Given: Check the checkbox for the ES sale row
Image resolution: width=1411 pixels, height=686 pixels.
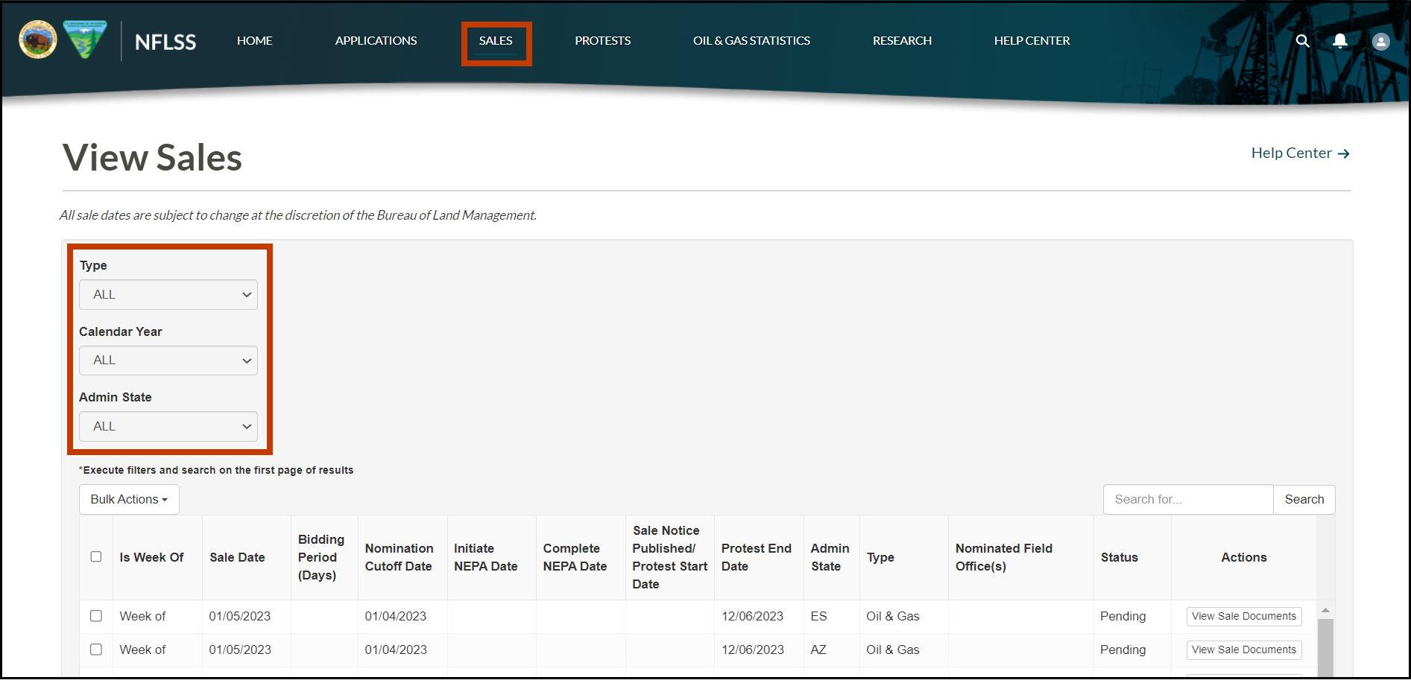Looking at the screenshot, I should [x=95, y=616].
